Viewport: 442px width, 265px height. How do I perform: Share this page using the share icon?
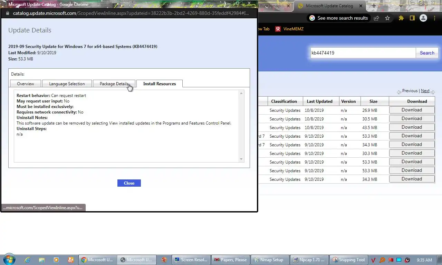coord(376,18)
